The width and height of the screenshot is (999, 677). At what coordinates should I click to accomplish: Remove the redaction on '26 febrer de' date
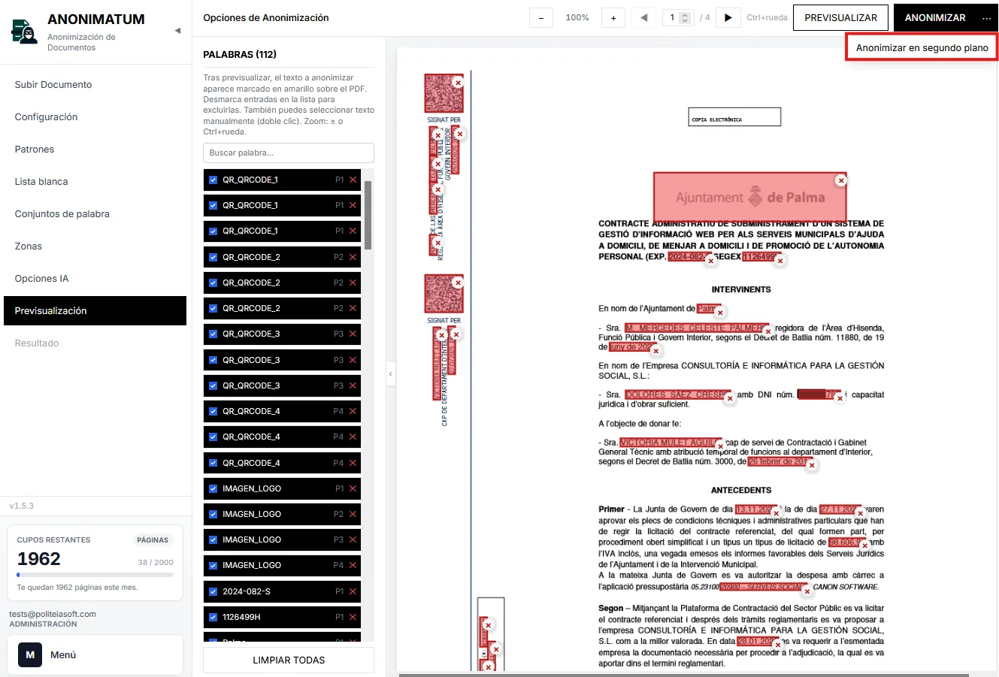811,466
